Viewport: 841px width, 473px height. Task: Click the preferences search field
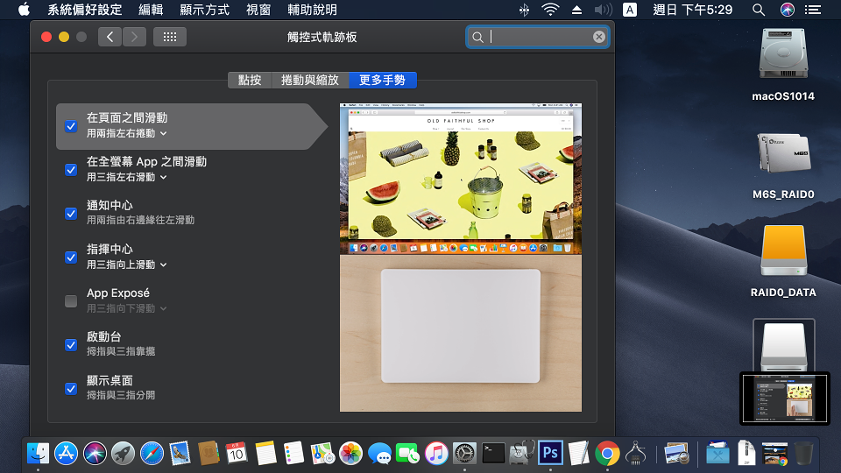click(x=537, y=37)
